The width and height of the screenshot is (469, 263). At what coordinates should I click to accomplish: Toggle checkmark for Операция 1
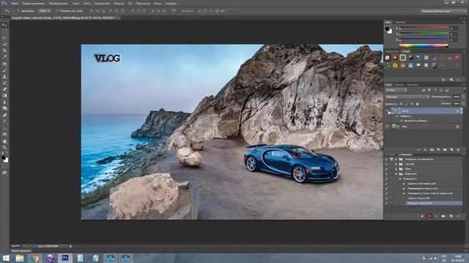tap(386, 178)
